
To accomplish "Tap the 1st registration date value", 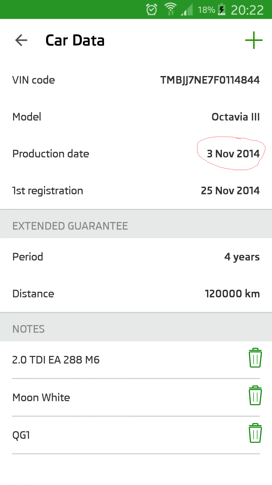I will click(230, 191).
